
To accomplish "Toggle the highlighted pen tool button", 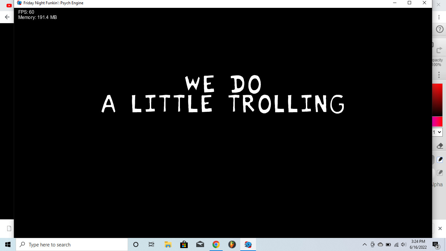I will click(x=440, y=159).
